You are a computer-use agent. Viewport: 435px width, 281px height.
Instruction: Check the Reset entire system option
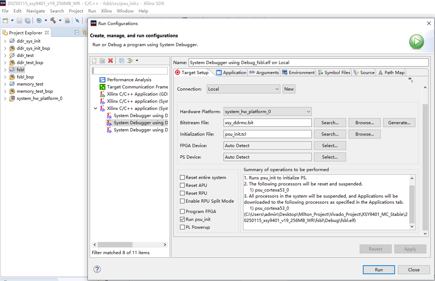coord(182,177)
